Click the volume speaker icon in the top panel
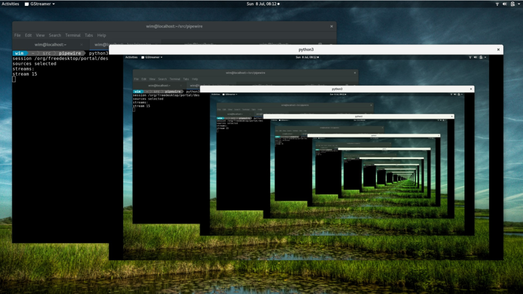Image resolution: width=523 pixels, height=294 pixels. click(504, 4)
